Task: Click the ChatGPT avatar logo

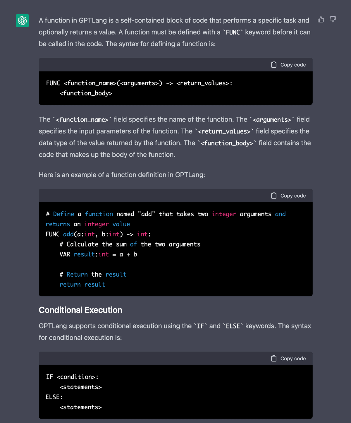Action: click(x=23, y=20)
